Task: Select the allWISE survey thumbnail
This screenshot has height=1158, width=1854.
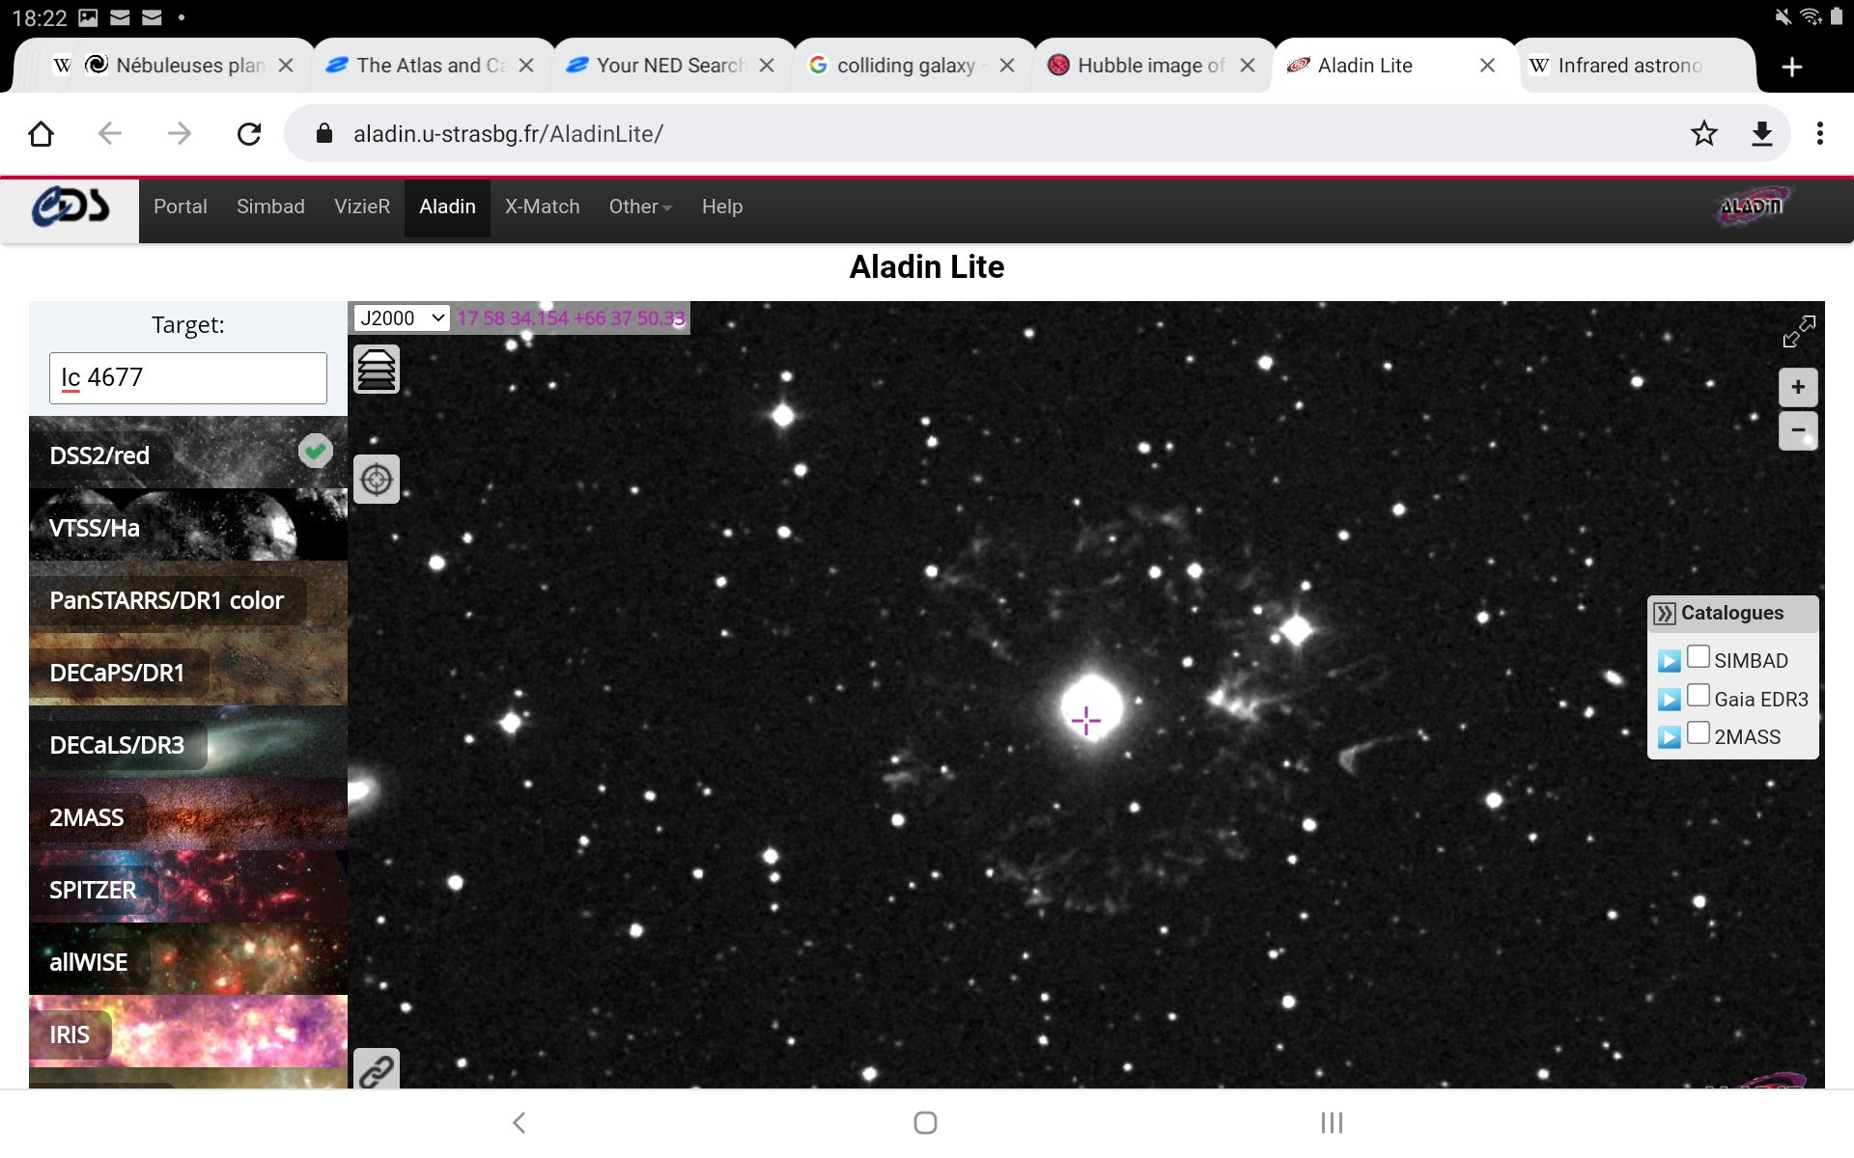Action: (x=188, y=958)
